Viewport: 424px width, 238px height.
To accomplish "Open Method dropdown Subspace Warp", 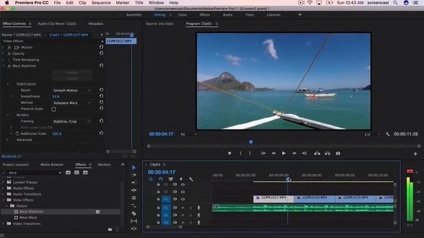I will 72,103.
